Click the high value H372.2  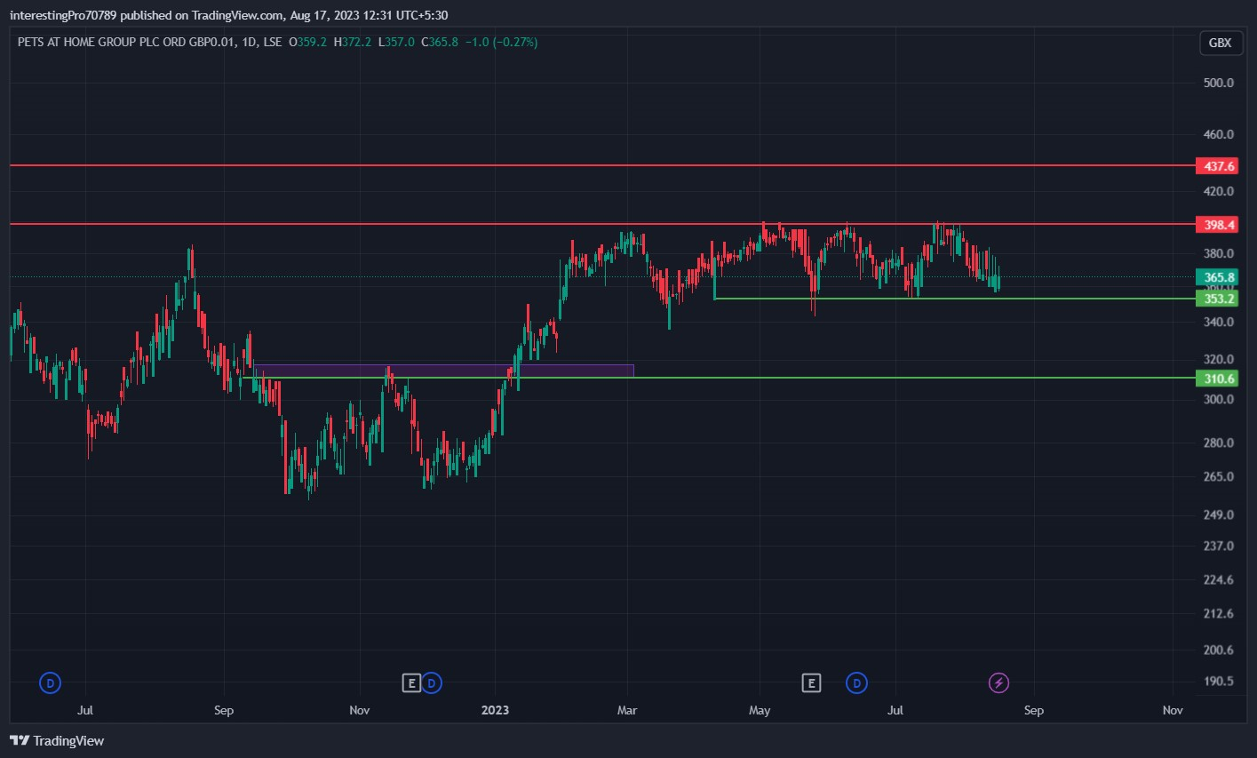coord(353,42)
